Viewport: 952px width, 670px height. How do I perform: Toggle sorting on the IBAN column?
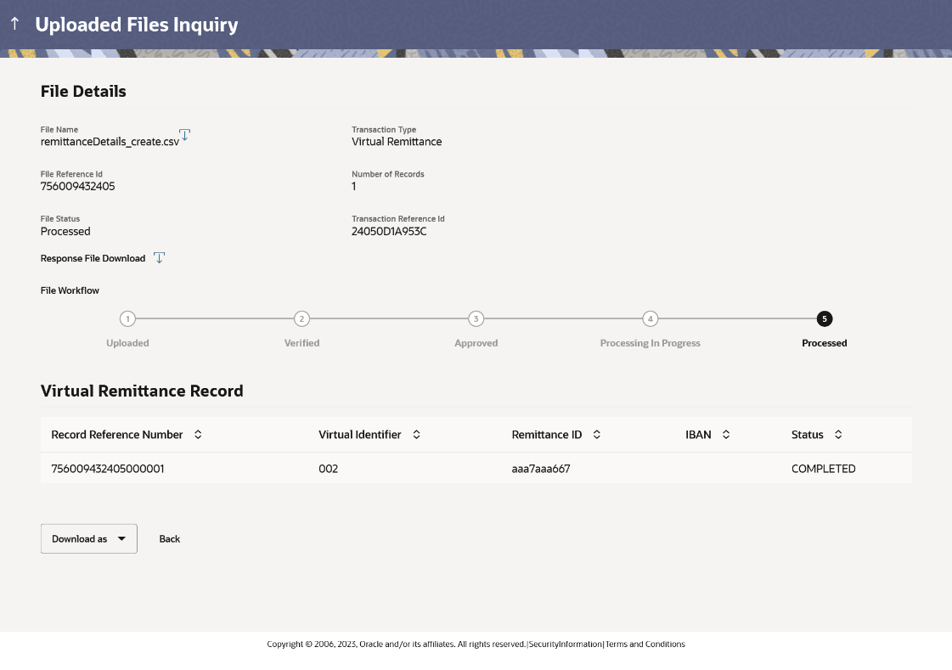[726, 434]
